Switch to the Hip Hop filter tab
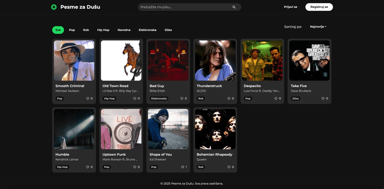Screen dimensions: 384x189 pos(103,30)
